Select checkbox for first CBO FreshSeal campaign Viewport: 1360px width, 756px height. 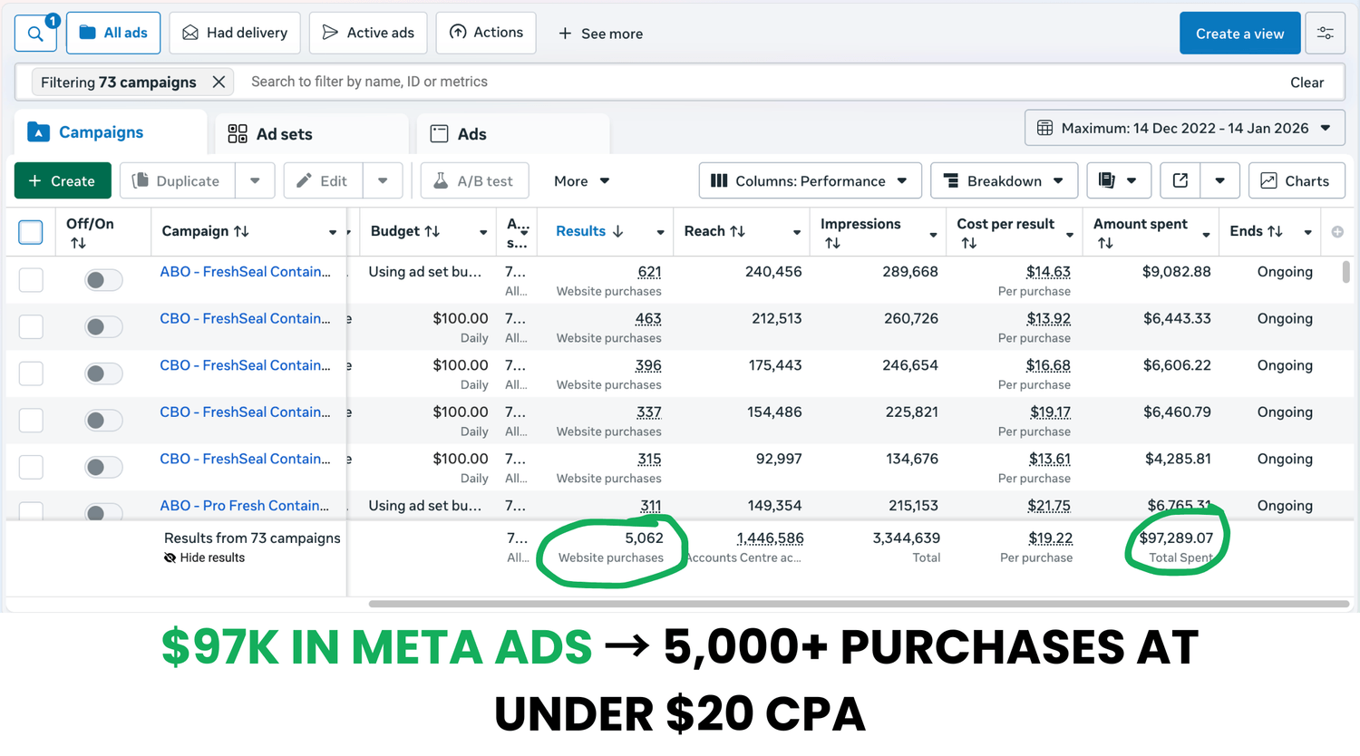click(31, 326)
